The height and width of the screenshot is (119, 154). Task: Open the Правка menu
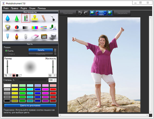[14, 8]
